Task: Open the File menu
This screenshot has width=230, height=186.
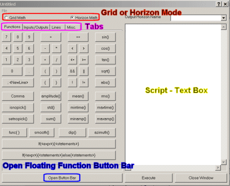Action: click(4, 11)
